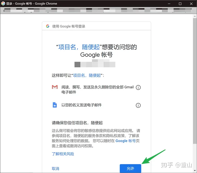Maximize the Chrome login window
197x173 pixels.
click(x=180, y=4)
